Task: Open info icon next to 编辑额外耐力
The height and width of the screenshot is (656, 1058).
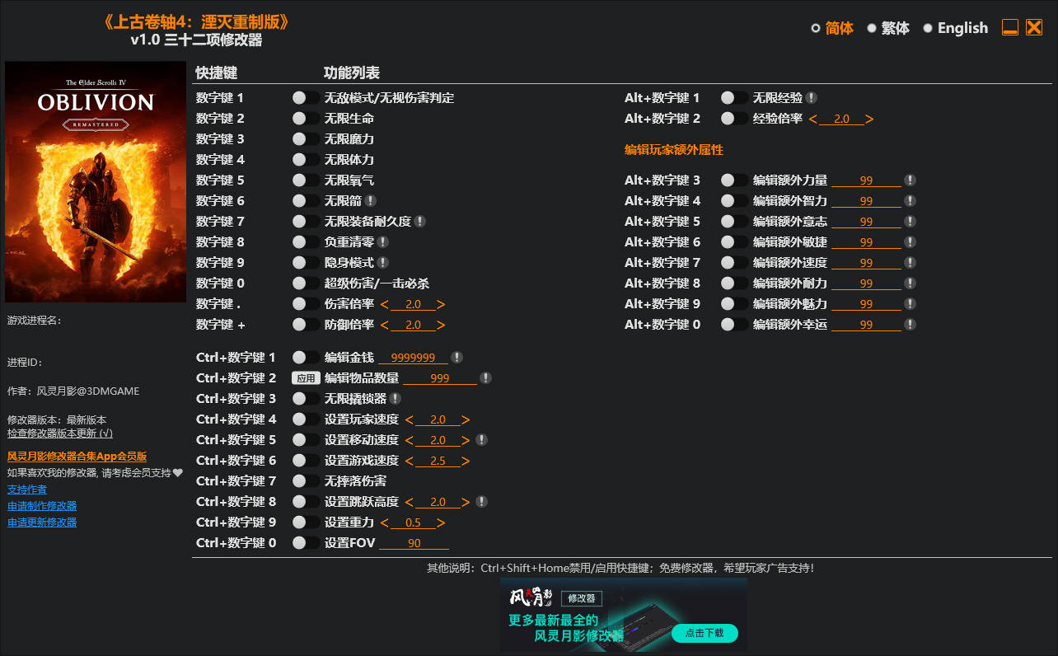Action: click(910, 283)
